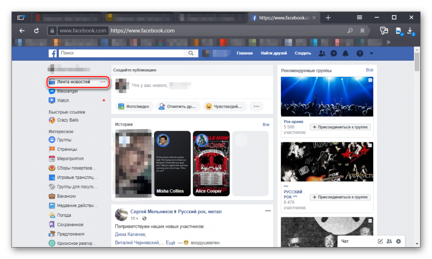Open Misha Collins story
Screen dimensions: 432x259
[172, 163]
